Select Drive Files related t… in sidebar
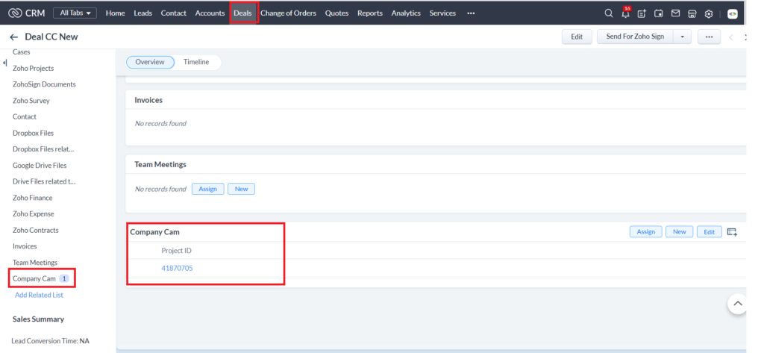764x353 pixels. [x=44, y=181]
